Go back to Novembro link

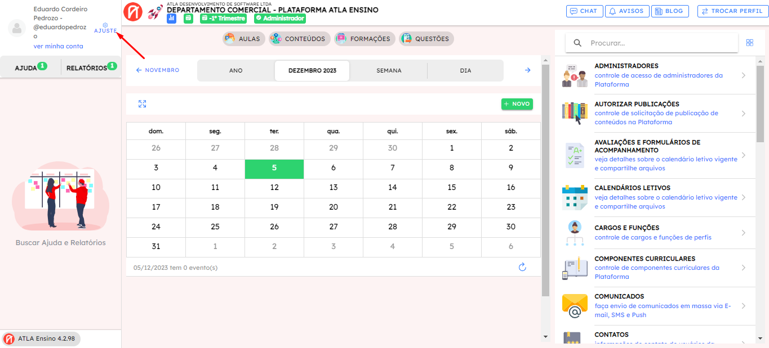click(158, 70)
